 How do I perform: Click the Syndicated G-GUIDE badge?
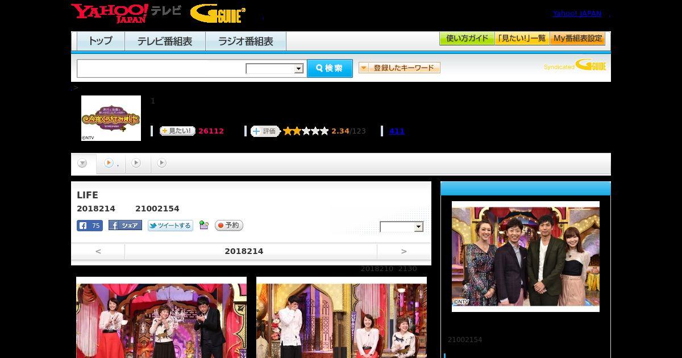[575, 65]
